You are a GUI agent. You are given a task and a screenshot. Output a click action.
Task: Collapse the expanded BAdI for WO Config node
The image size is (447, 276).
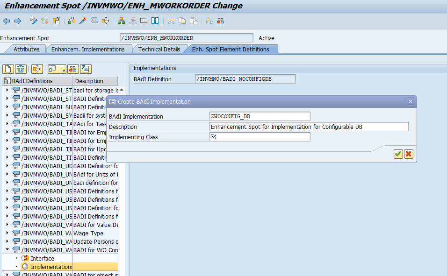click(x=7, y=250)
